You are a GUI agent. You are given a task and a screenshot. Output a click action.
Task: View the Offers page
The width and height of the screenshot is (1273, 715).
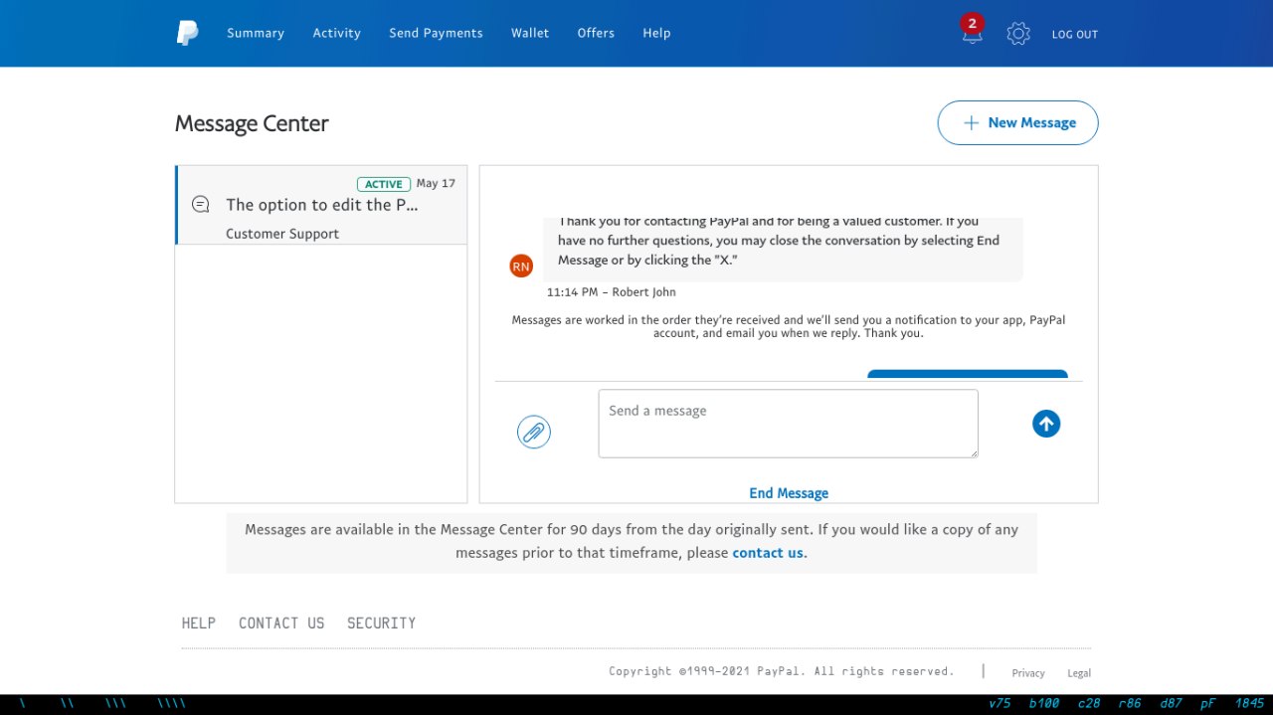pos(596,33)
